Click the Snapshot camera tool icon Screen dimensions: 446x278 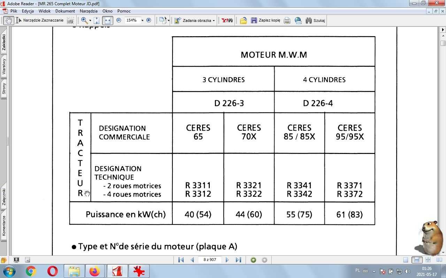click(70, 20)
